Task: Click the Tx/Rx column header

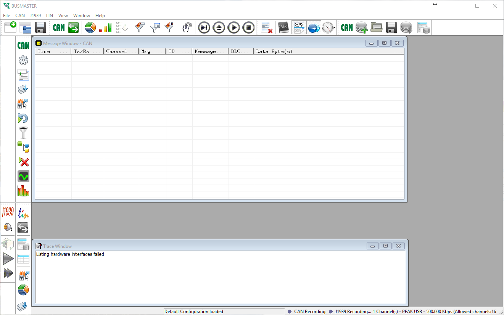Action: click(87, 51)
